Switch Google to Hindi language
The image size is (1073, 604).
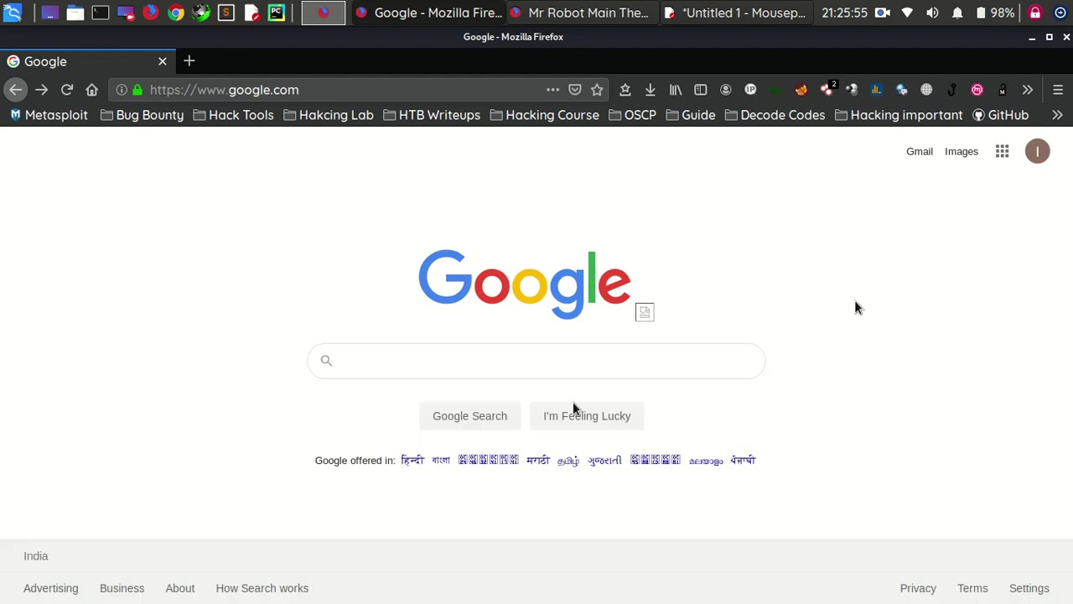(x=412, y=461)
